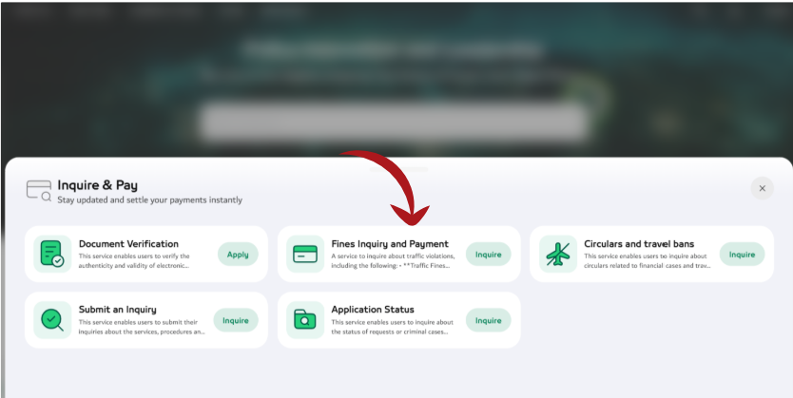
Task: Click the Fines Inquiry service description text
Action: pos(393,260)
